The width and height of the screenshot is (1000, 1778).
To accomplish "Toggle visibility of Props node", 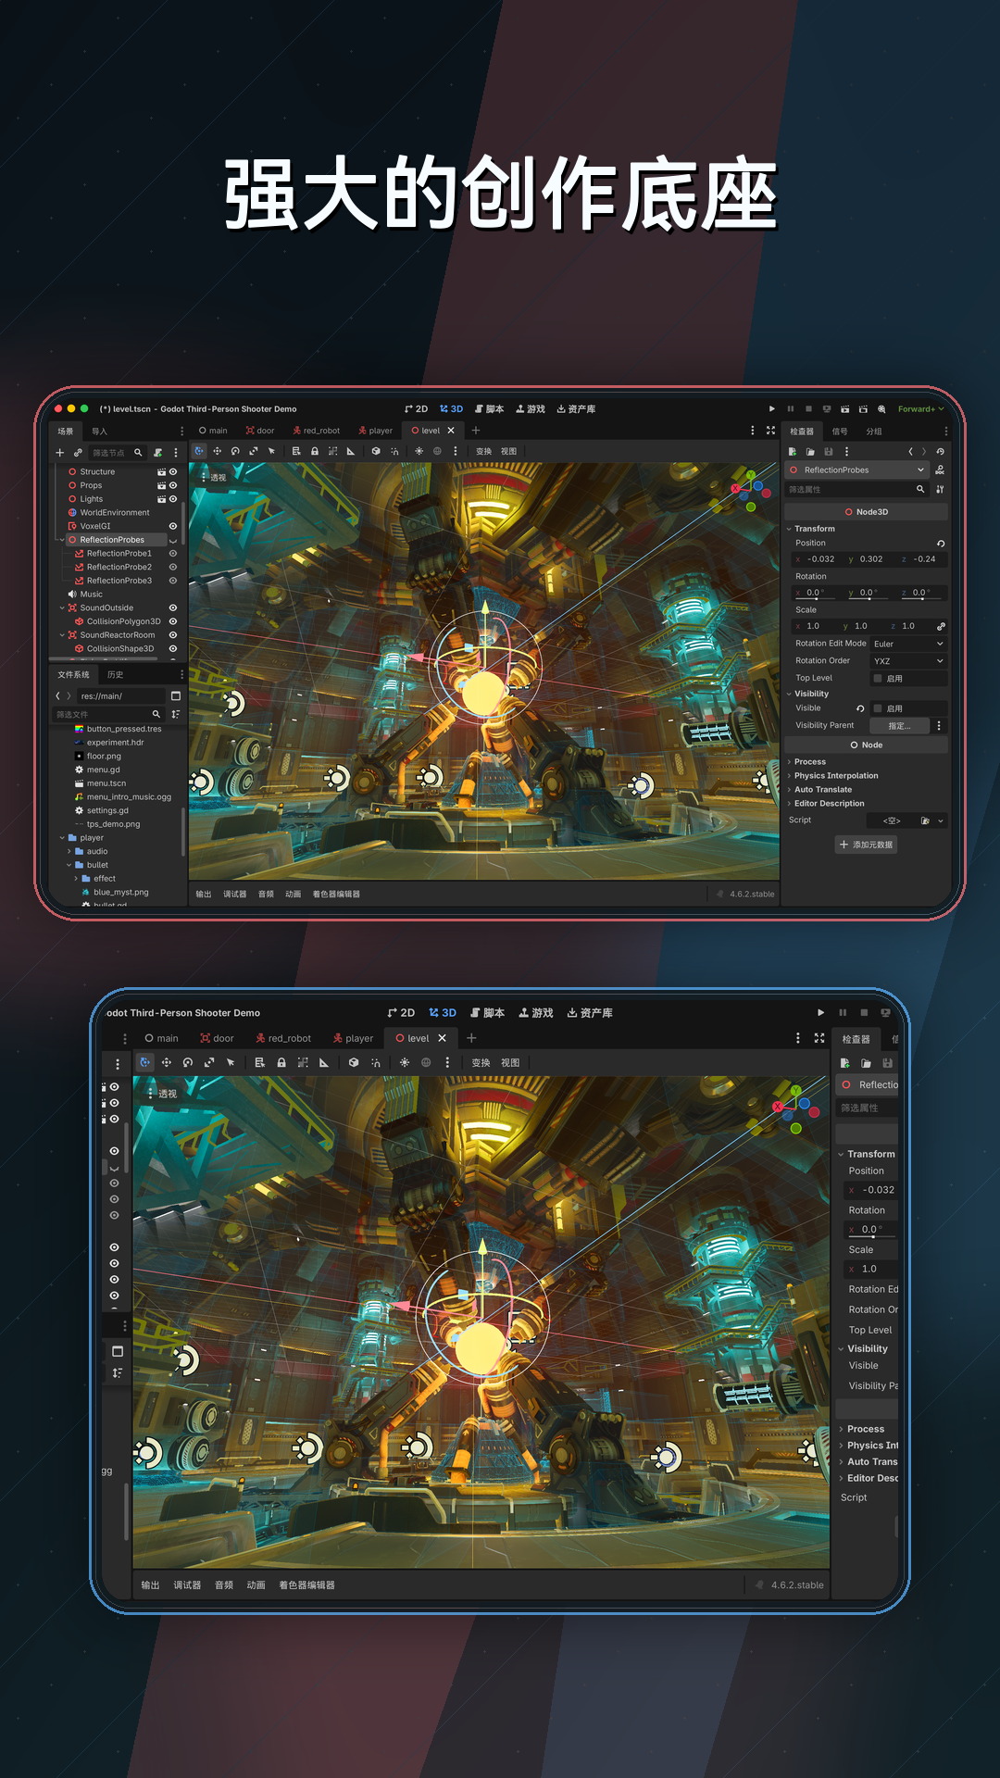I will click(172, 485).
